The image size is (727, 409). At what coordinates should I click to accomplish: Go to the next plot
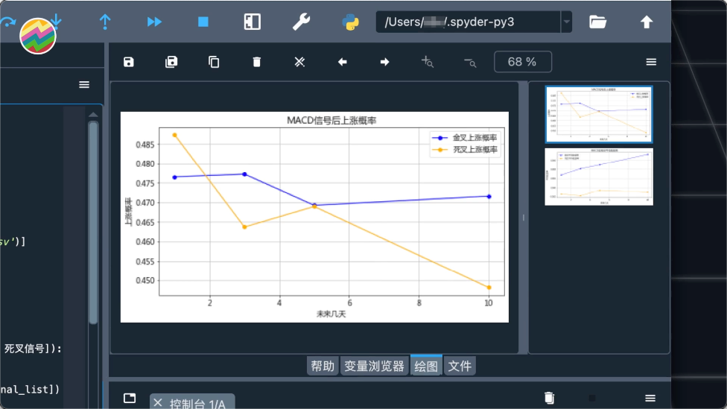pyautogui.click(x=385, y=62)
